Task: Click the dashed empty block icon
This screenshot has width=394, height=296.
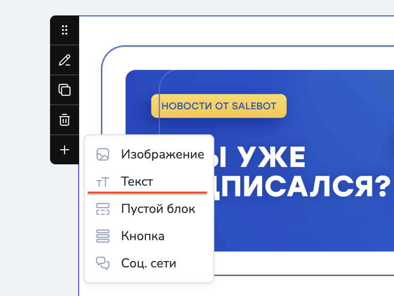Action: [103, 209]
